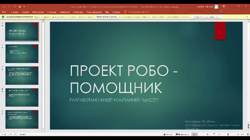250x140 pixels.
Task: Click the slide title 'ПРОЕКТ РОБО - ПОМОЩНИК'
Action: pyautogui.click(x=124, y=79)
